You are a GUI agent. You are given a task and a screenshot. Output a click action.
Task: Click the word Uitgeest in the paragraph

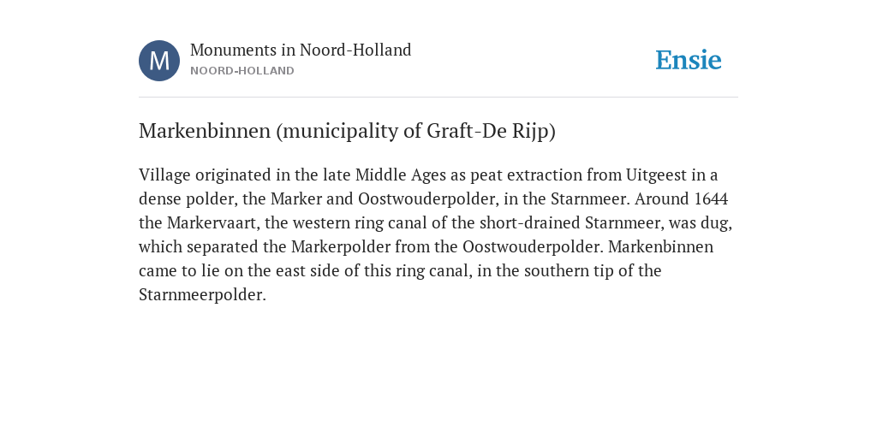click(x=656, y=175)
